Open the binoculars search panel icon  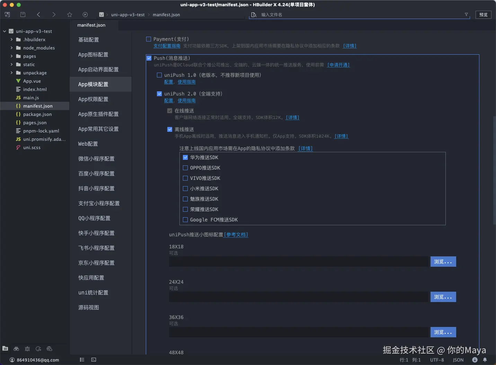tap(16, 348)
